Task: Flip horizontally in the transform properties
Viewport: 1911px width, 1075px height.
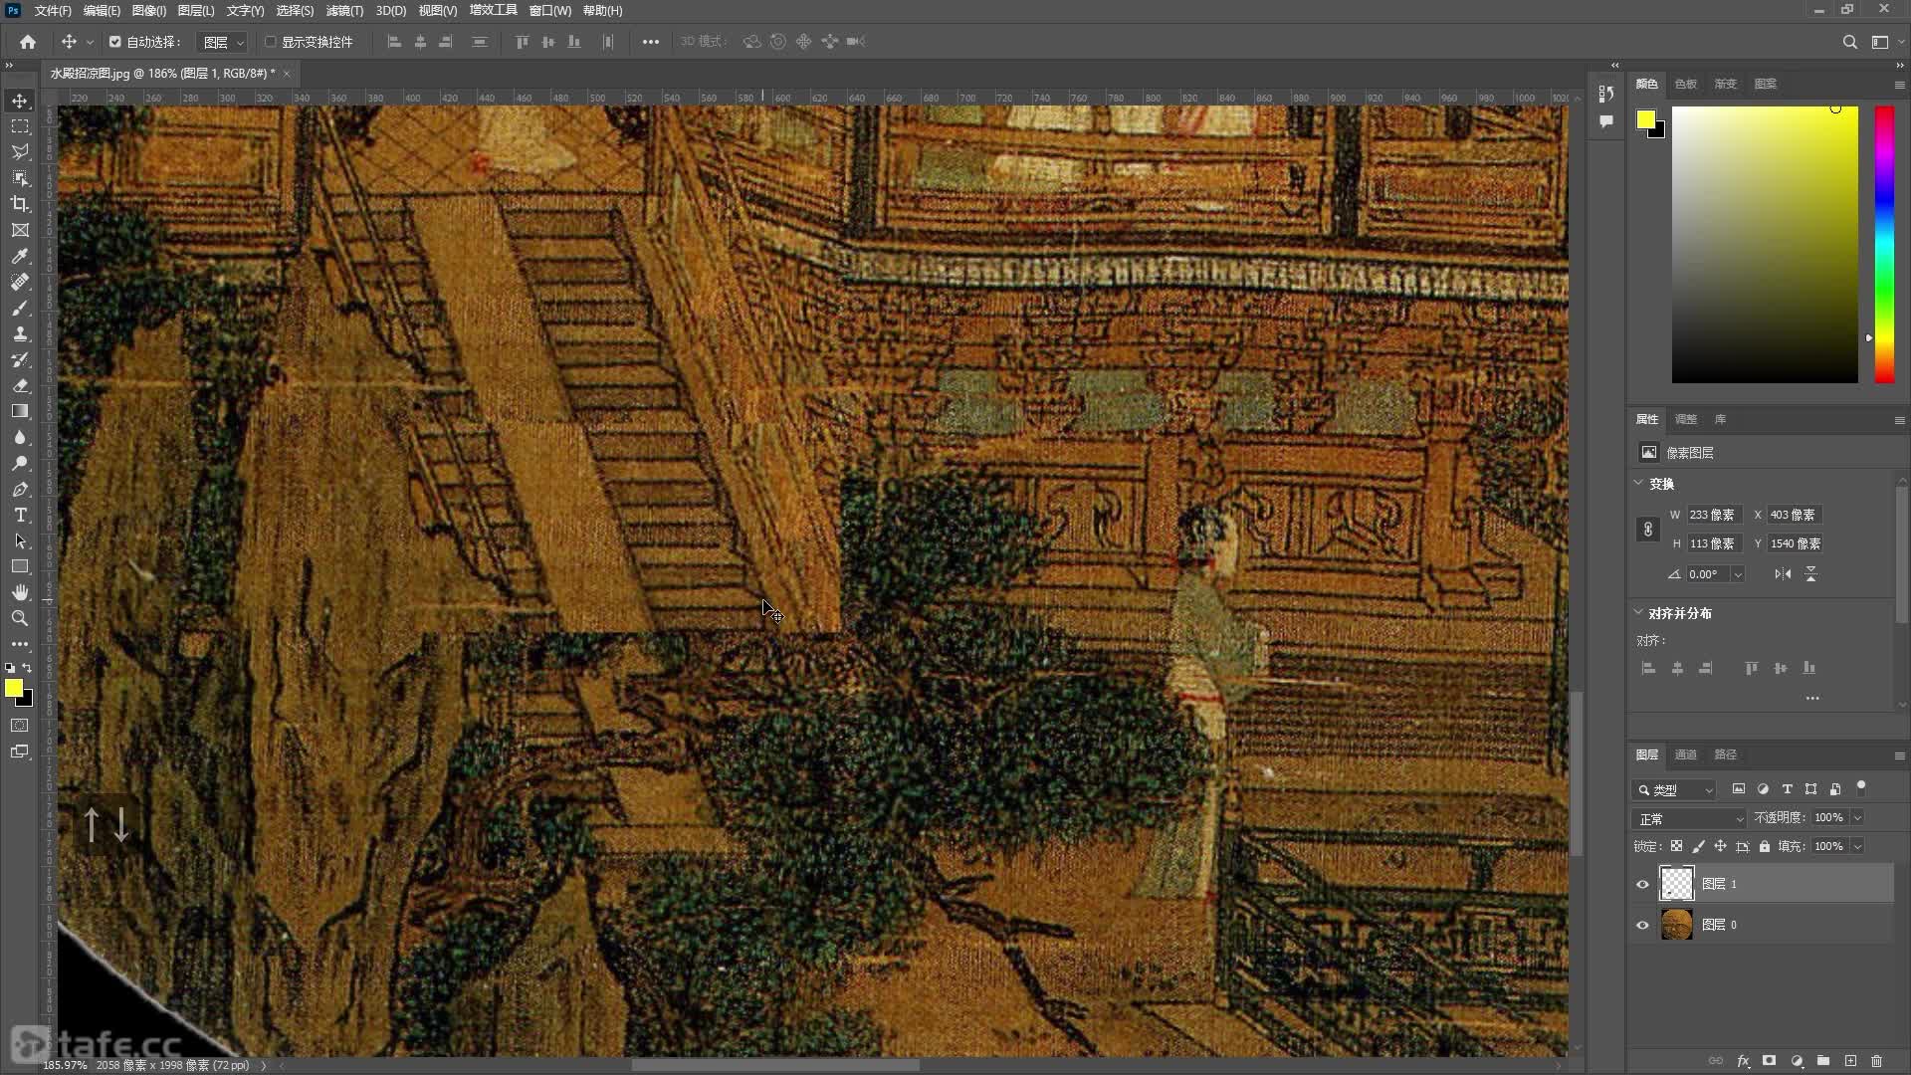Action: click(x=1783, y=574)
